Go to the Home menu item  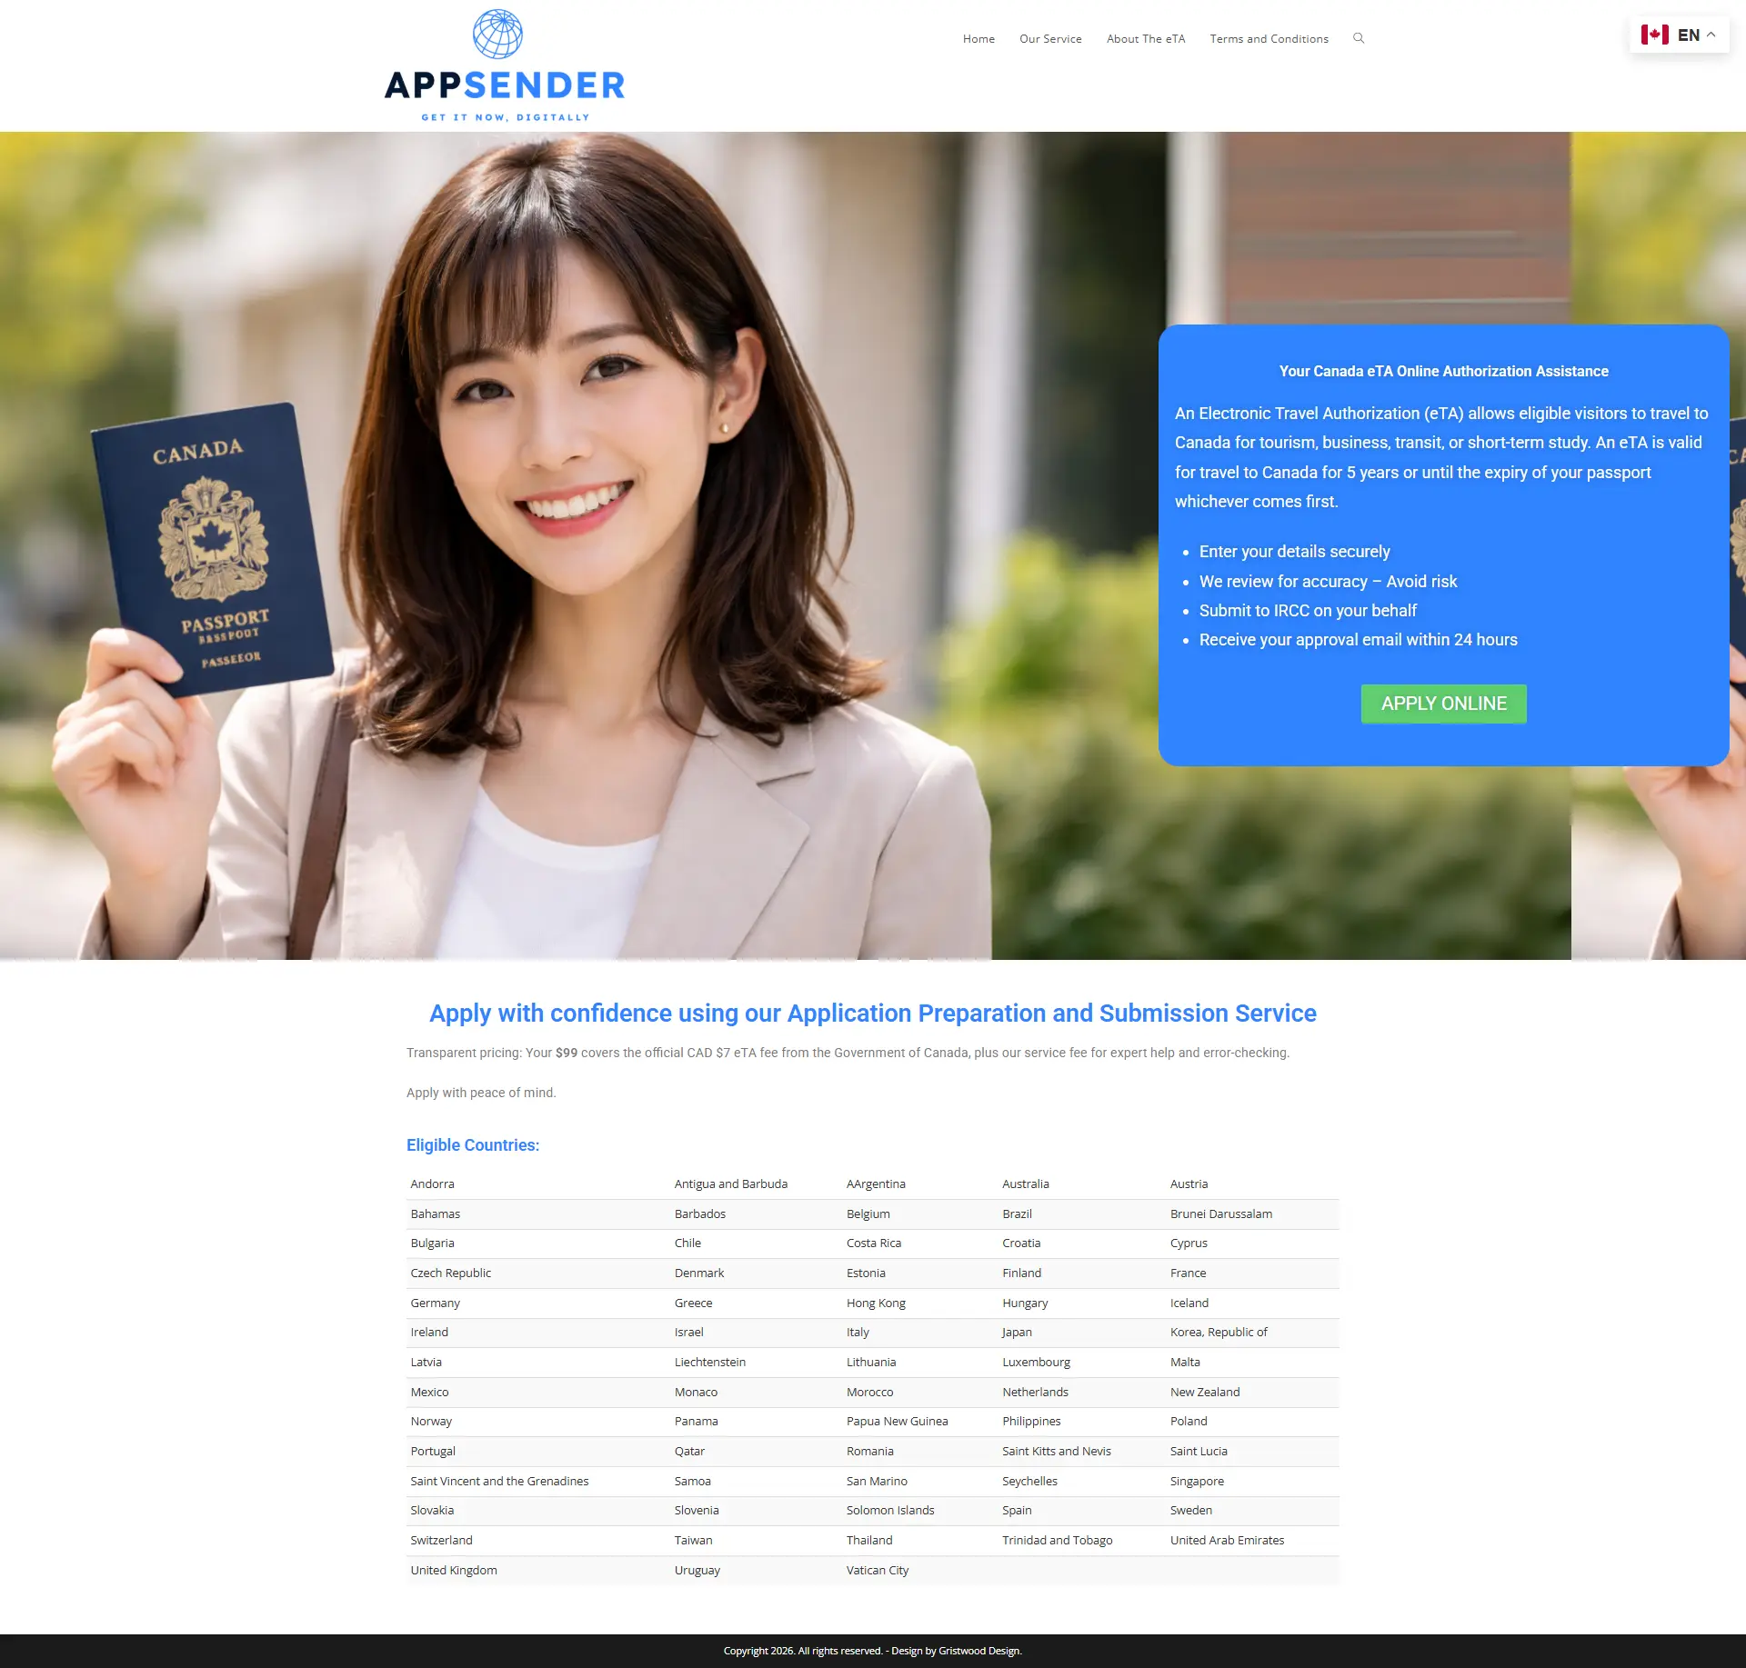coord(978,39)
